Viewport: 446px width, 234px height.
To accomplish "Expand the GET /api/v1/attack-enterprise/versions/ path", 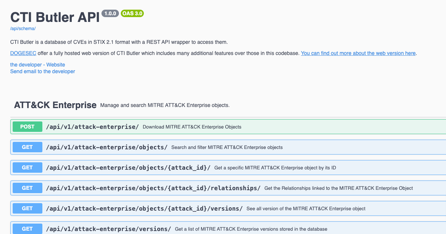I will pos(109,229).
